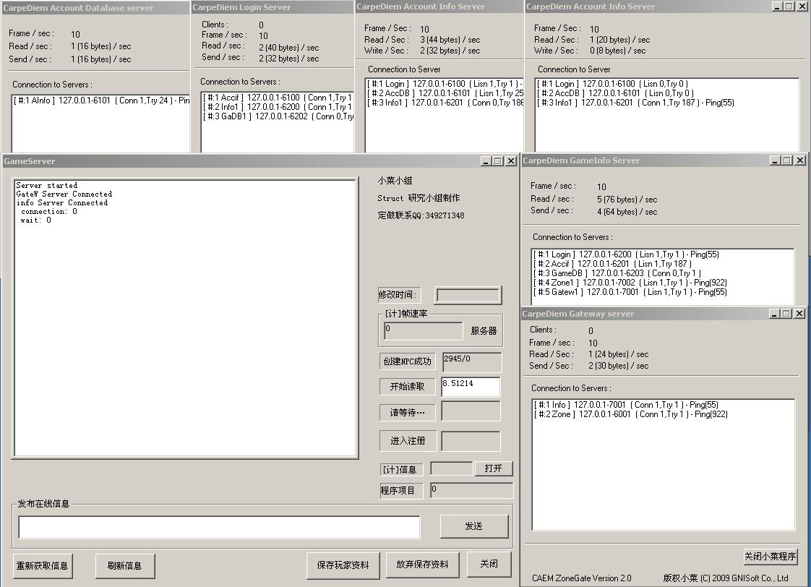Image resolution: width=811 pixels, height=587 pixels.
Task: Select the #:2 Zone row in Gateway list
Action: click(x=630, y=414)
